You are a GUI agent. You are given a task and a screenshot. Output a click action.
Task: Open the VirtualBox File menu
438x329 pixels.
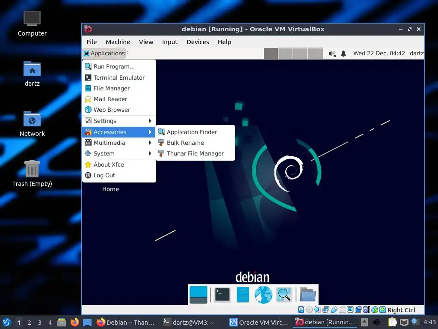point(92,42)
